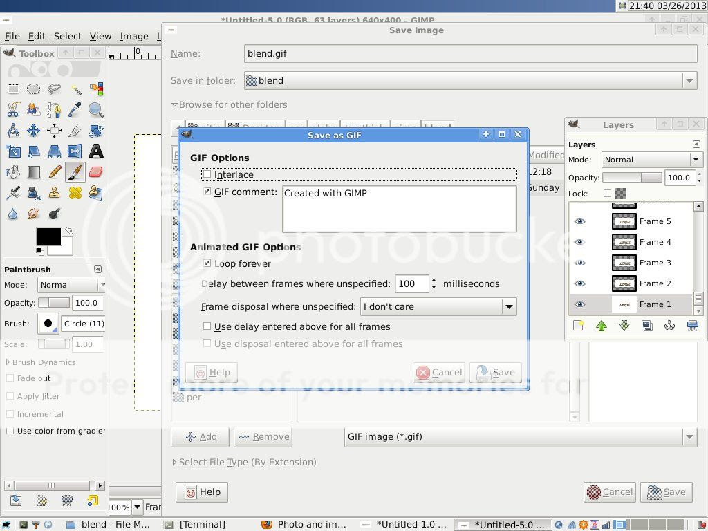Select the Zoom magnifier tool
The image size is (708, 531).
pyautogui.click(x=95, y=110)
